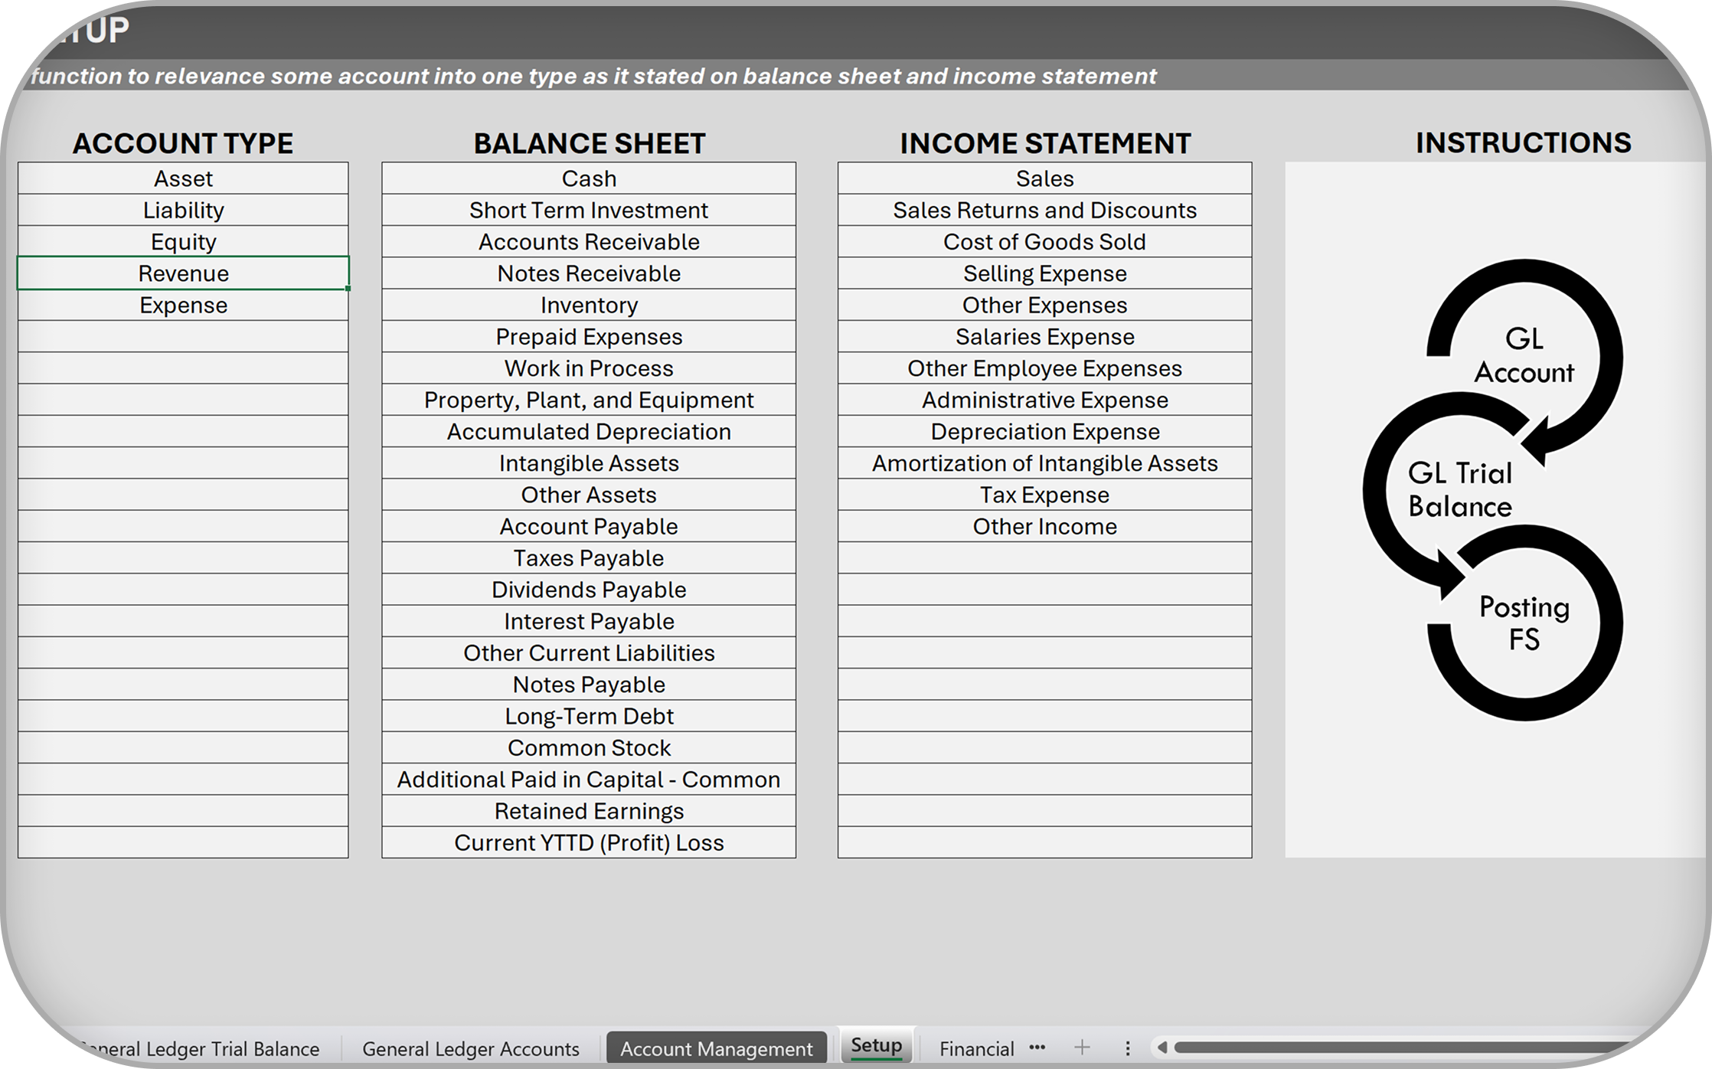Open the Account Management sheet tab
Screen dimensions: 1712x1069
pos(716,1048)
